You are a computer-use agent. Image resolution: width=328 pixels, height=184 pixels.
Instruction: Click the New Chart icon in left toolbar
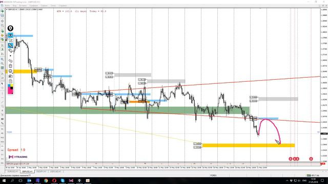click(2, 11)
